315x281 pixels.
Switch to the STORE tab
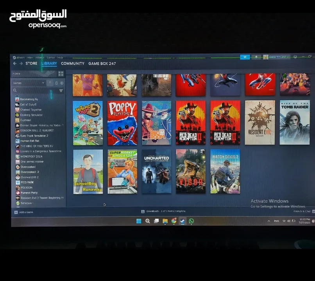[31, 63]
